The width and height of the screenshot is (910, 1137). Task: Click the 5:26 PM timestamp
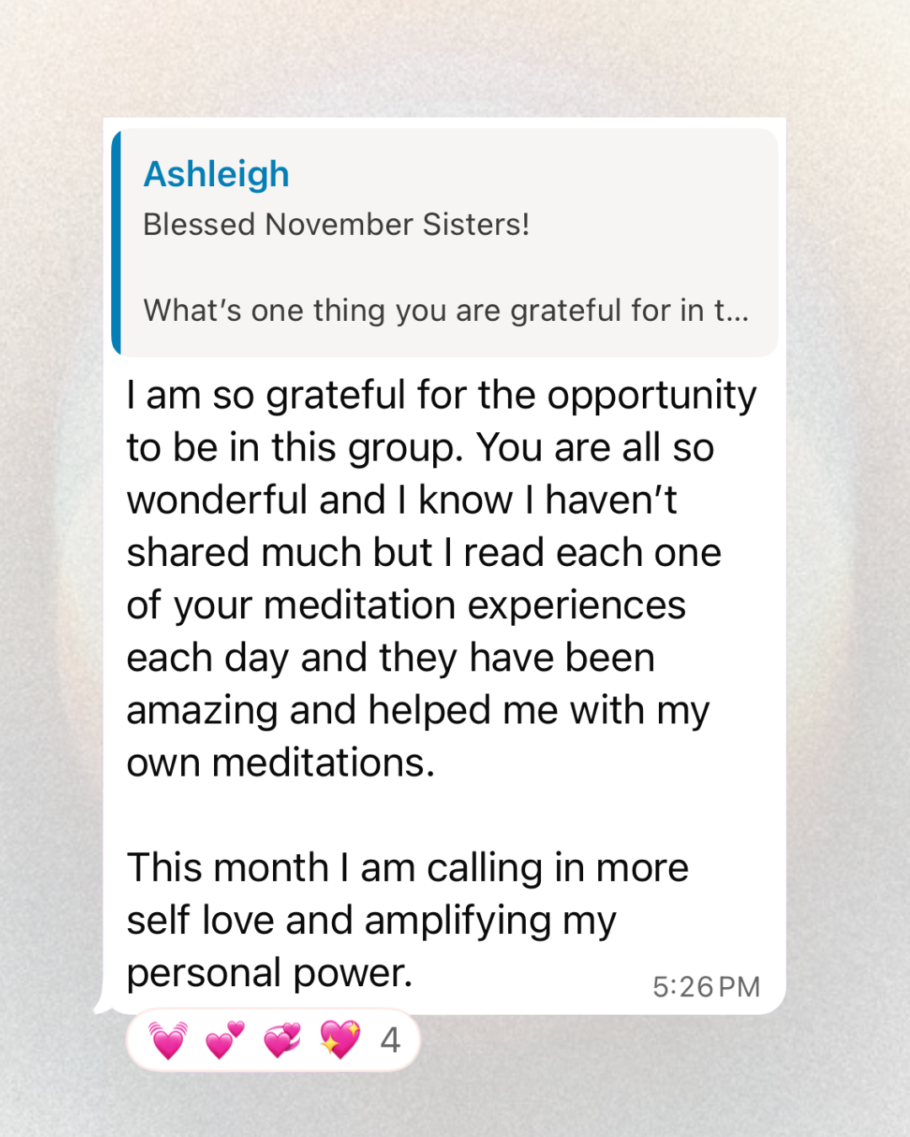pos(706,987)
